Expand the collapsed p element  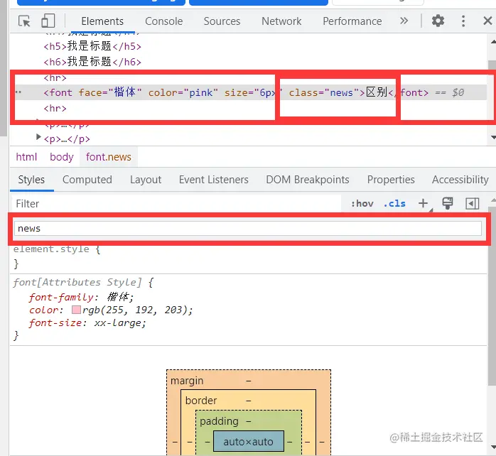tap(38, 137)
